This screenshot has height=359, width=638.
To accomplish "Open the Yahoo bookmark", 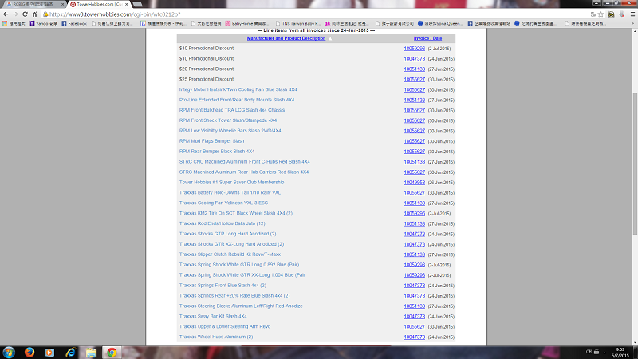I will (x=42, y=23).
